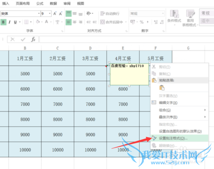Screen dimensions: 214x169
Task: Click the comment box 百度经验：zhyl710
Action: (129, 74)
